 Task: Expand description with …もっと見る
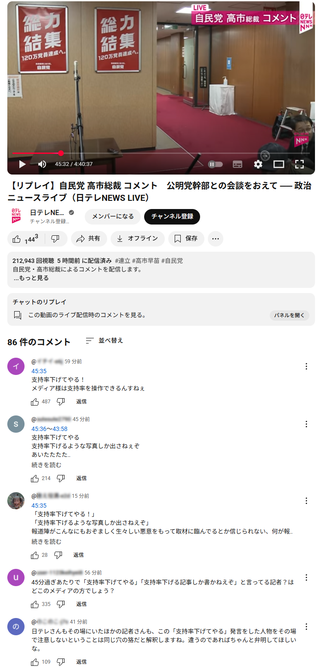31,278
